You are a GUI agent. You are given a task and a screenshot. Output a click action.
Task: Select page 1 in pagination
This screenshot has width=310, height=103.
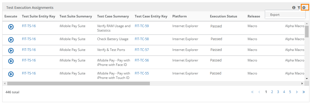point(266,92)
